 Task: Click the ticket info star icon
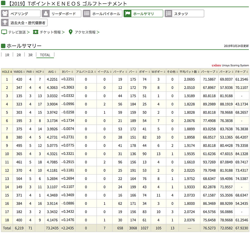(x=35, y=32)
